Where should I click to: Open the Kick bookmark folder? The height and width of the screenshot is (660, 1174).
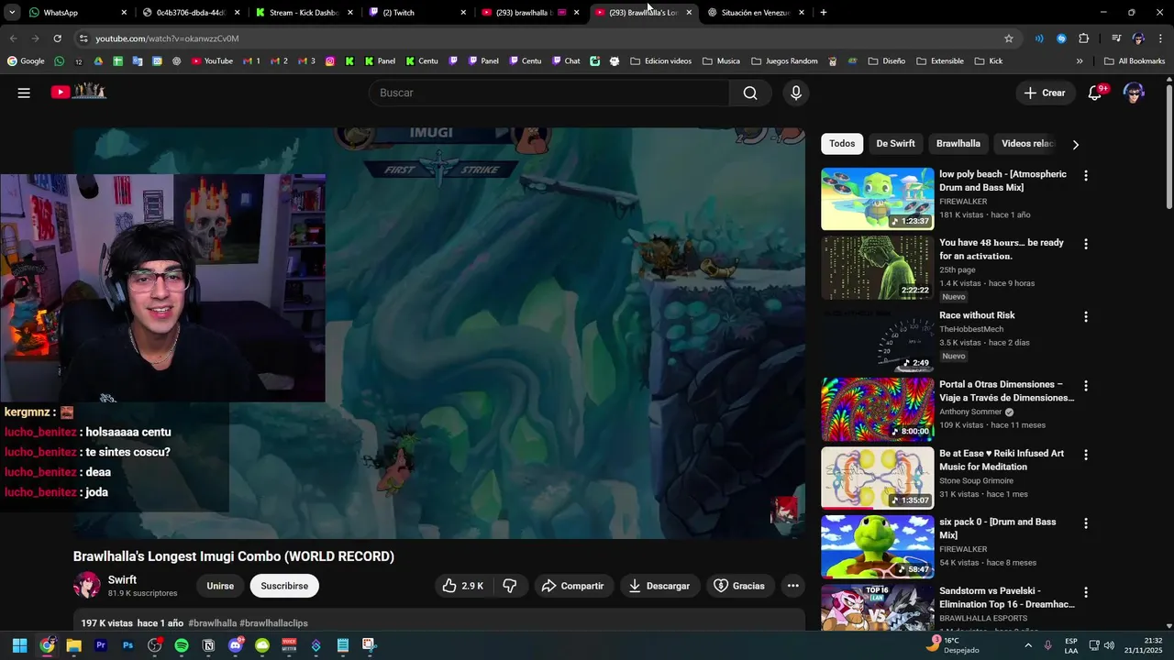989,61
